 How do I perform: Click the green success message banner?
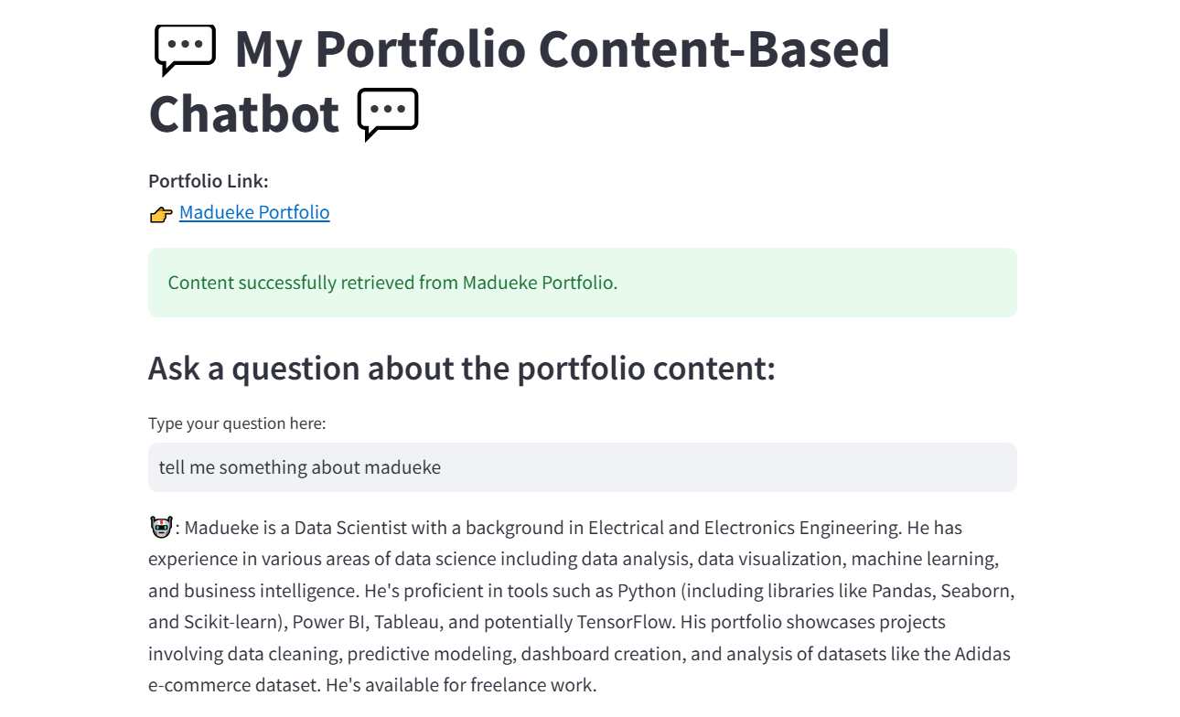pyautogui.click(x=582, y=283)
